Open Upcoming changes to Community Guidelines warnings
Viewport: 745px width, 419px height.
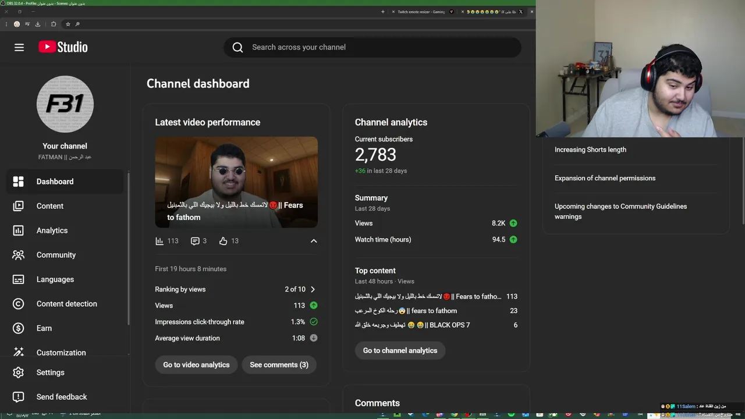(620, 211)
